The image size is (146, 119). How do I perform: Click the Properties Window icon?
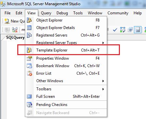(29, 58)
